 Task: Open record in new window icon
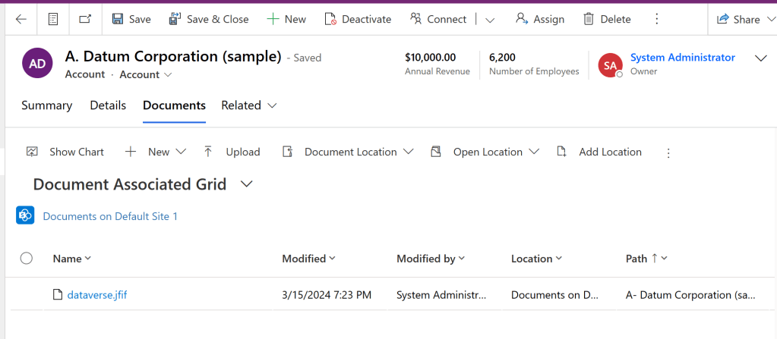85,19
